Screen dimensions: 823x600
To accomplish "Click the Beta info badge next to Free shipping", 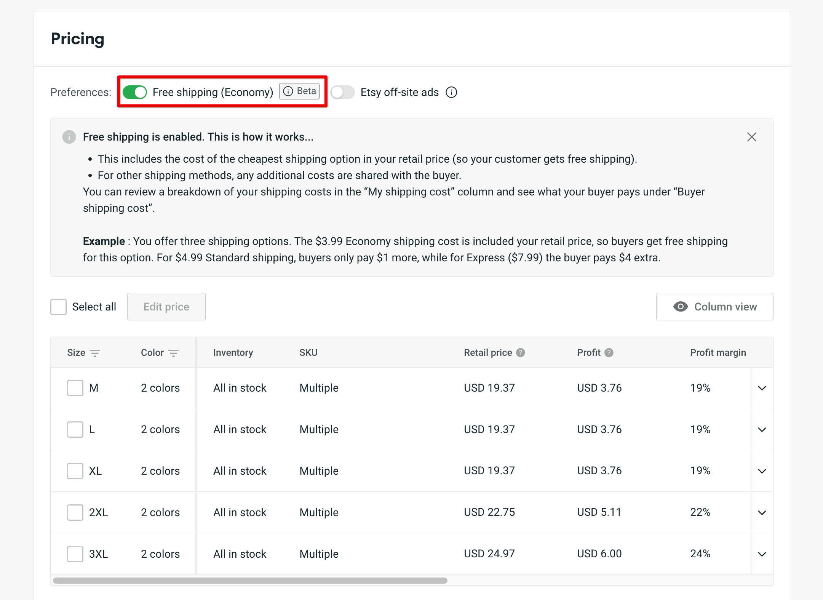I will (299, 91).
